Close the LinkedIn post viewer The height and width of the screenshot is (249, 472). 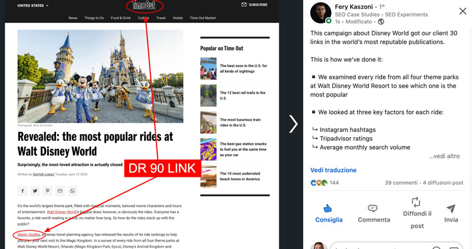point(463,11)
